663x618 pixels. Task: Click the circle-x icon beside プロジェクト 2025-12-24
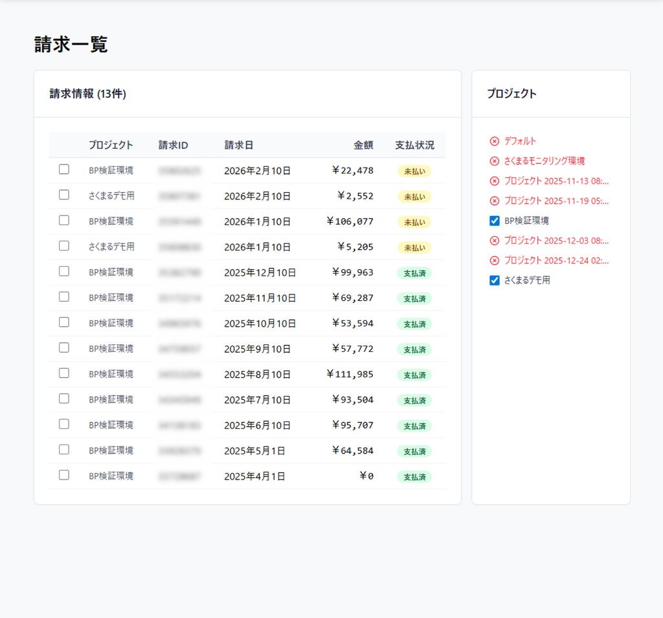click(494, 260)
